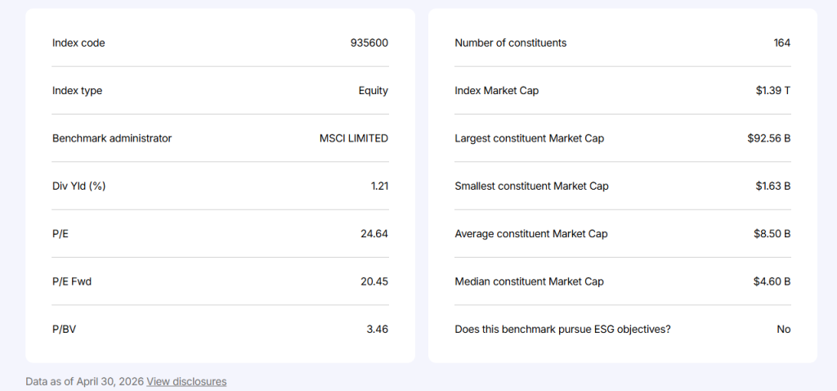
Task: Select the Largest constituent Market Cap label
Action: coord(530,138)
